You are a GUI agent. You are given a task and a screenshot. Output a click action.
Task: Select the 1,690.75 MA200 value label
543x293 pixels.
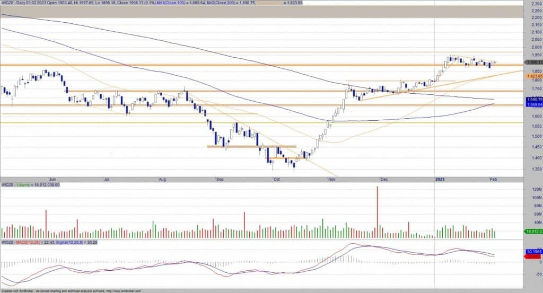532,100
